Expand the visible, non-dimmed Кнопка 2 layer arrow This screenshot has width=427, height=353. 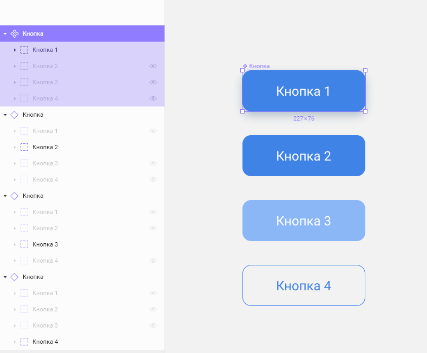(15, 147)
